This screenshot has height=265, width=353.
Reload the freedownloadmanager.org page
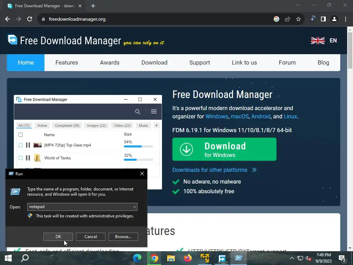pyautogui.click(x=30, y=19)
